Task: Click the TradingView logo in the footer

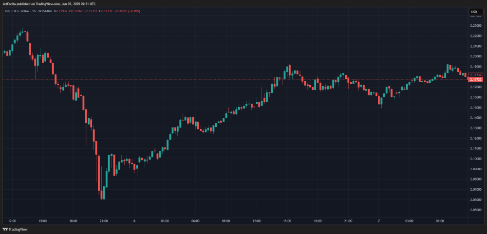Action: (15, 229)
